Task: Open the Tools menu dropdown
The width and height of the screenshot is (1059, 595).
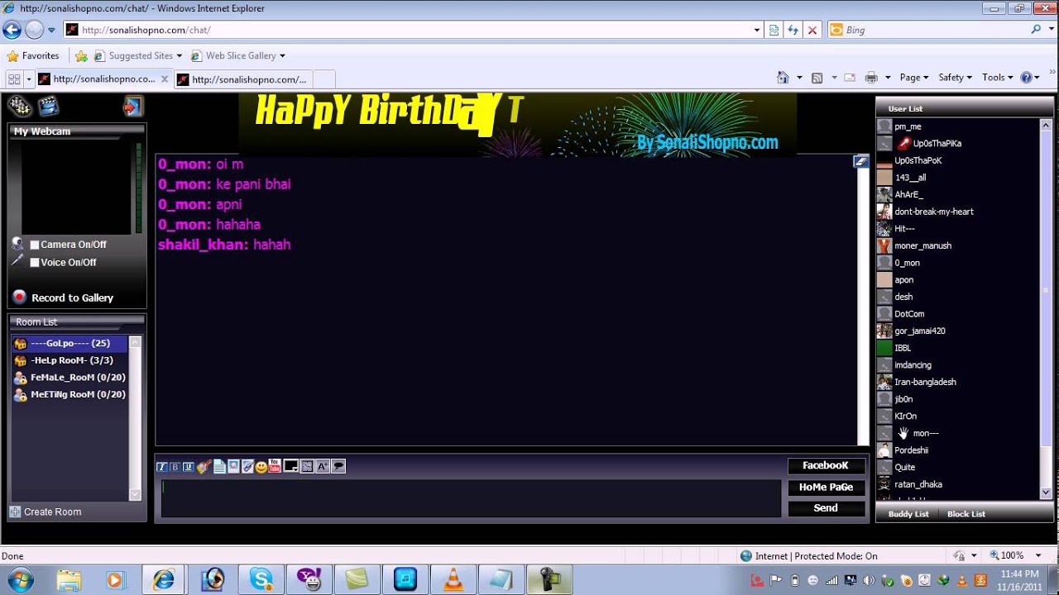Action: point(998,78)
